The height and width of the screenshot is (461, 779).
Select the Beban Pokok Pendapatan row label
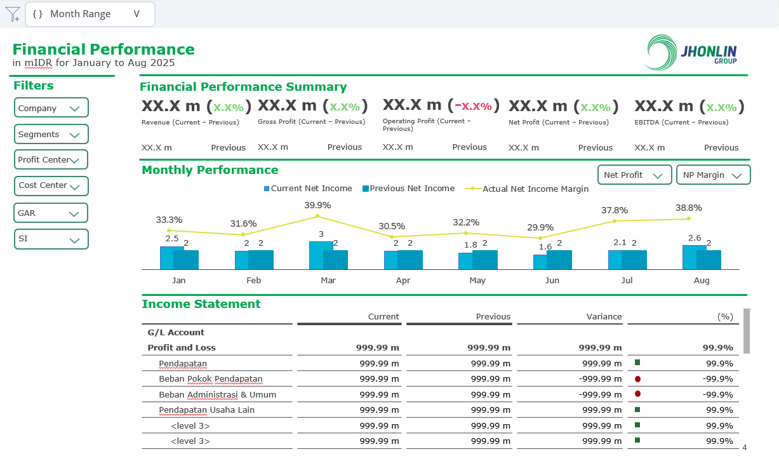click(211, 378)
